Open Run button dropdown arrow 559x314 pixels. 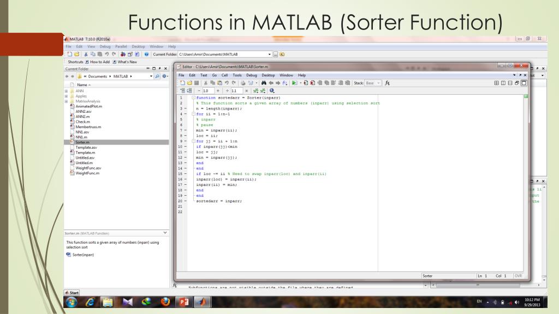tap(301, 83)
